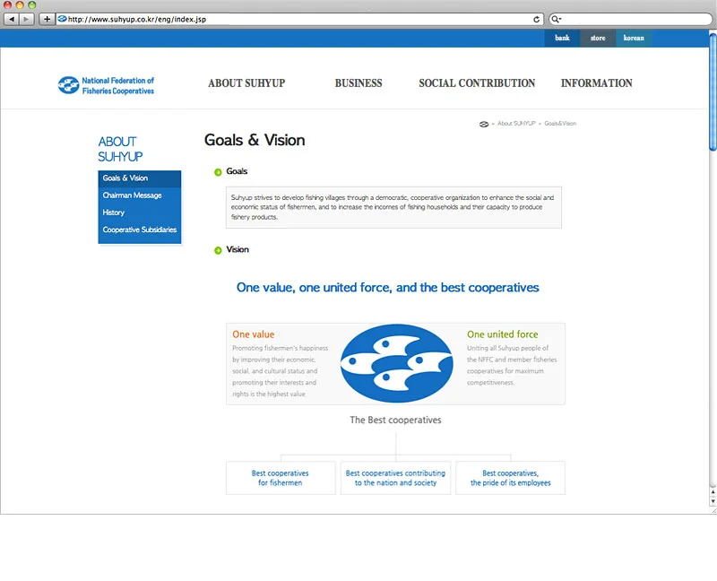717x581 pixels.
Task: Click the 'pride of its employees' box
Action: click(510, 478)
